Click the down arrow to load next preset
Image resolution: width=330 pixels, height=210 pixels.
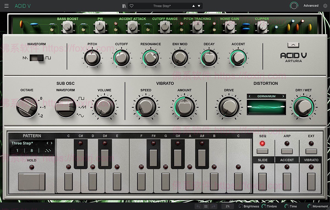pos(199,6)
